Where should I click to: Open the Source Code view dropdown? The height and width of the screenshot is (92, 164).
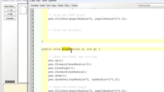[x=151, y=5]
